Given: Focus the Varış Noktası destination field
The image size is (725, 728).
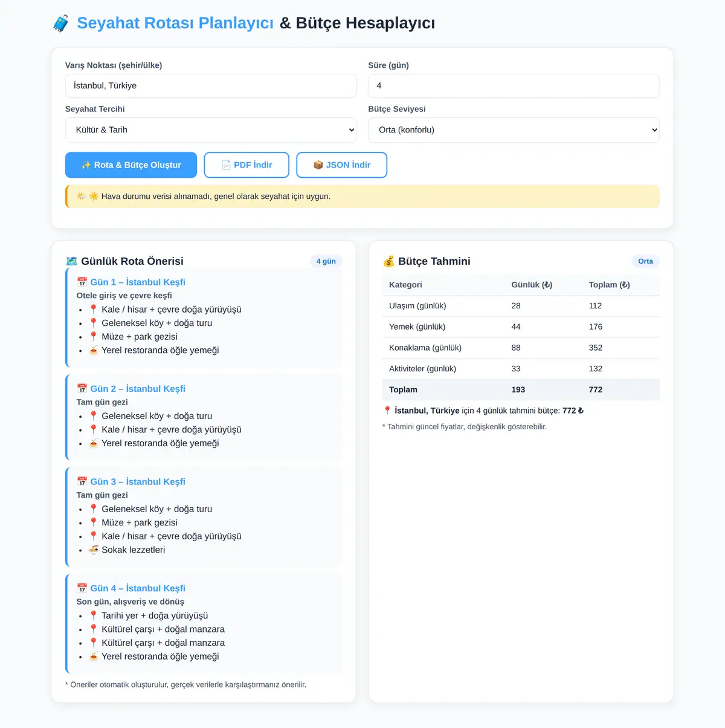Looking at the screenshot, I should point(211,86).
